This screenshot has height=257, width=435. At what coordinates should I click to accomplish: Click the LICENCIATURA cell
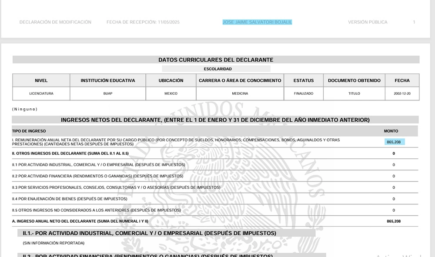(41, 93)
